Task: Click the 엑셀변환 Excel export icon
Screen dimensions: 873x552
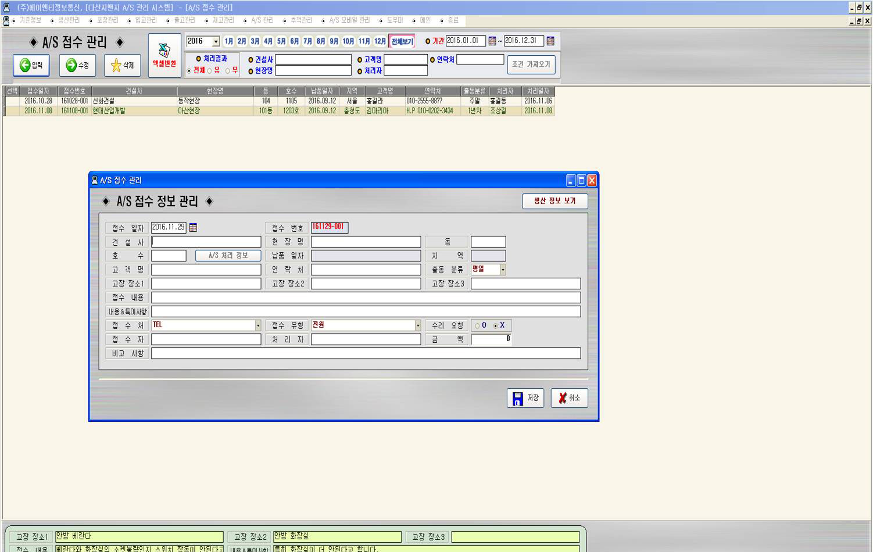Action: [x=164, y=55]
